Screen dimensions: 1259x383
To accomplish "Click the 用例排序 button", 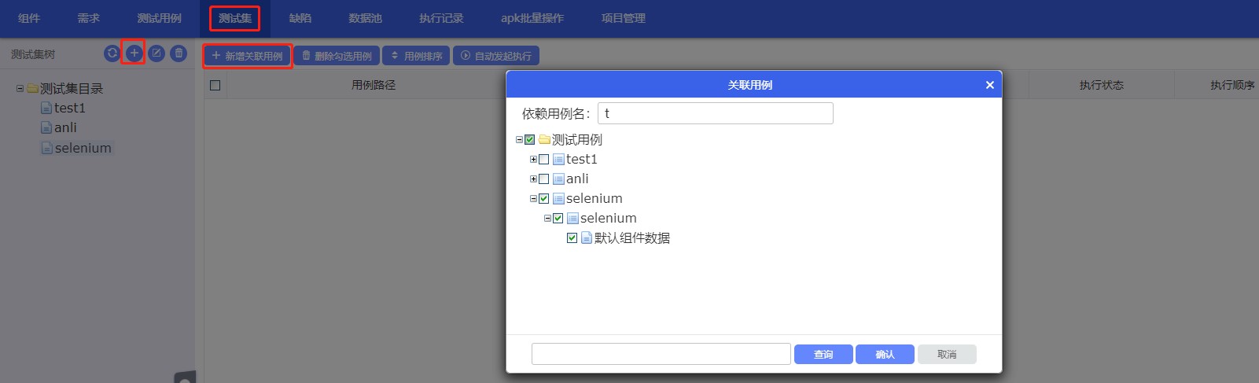I will (417, 56).
